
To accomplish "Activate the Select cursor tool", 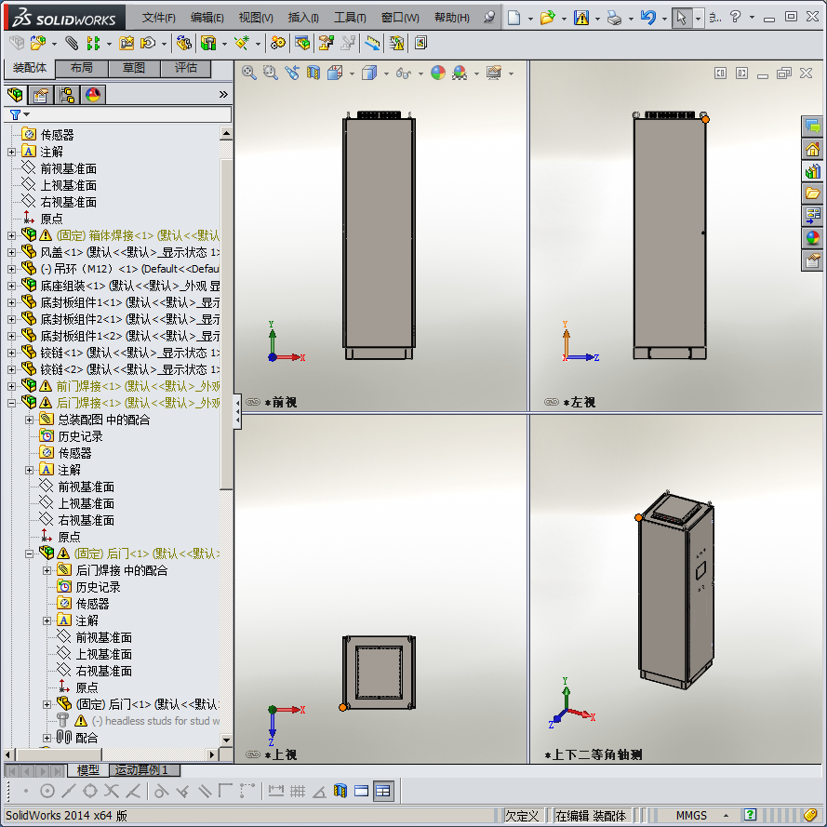I will click(x=682, y=18).
